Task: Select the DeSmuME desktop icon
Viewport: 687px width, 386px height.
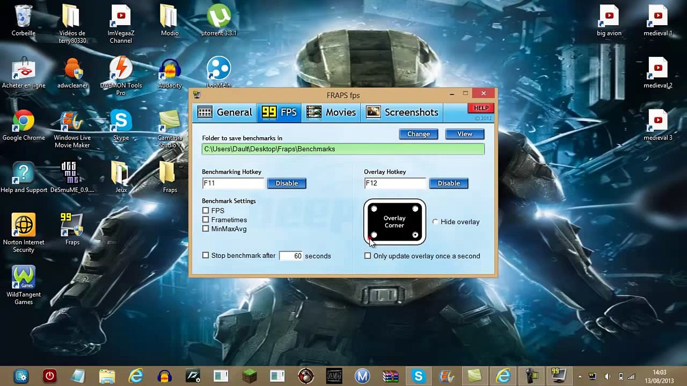Action: 72,177
